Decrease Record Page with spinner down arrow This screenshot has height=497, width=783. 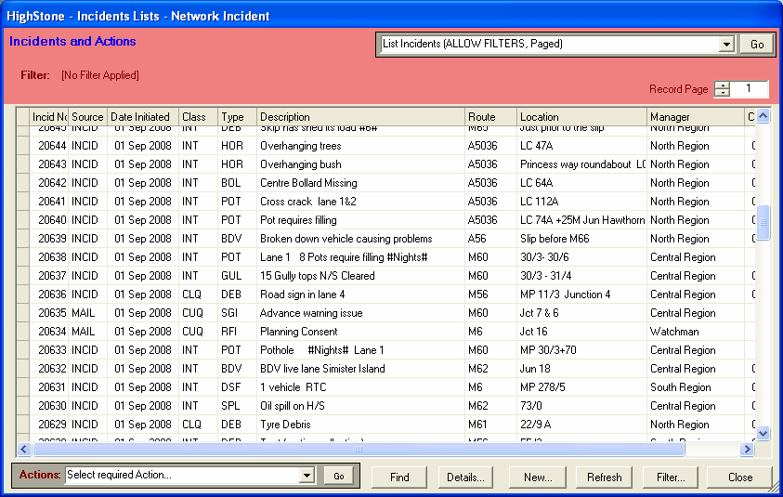722,92
